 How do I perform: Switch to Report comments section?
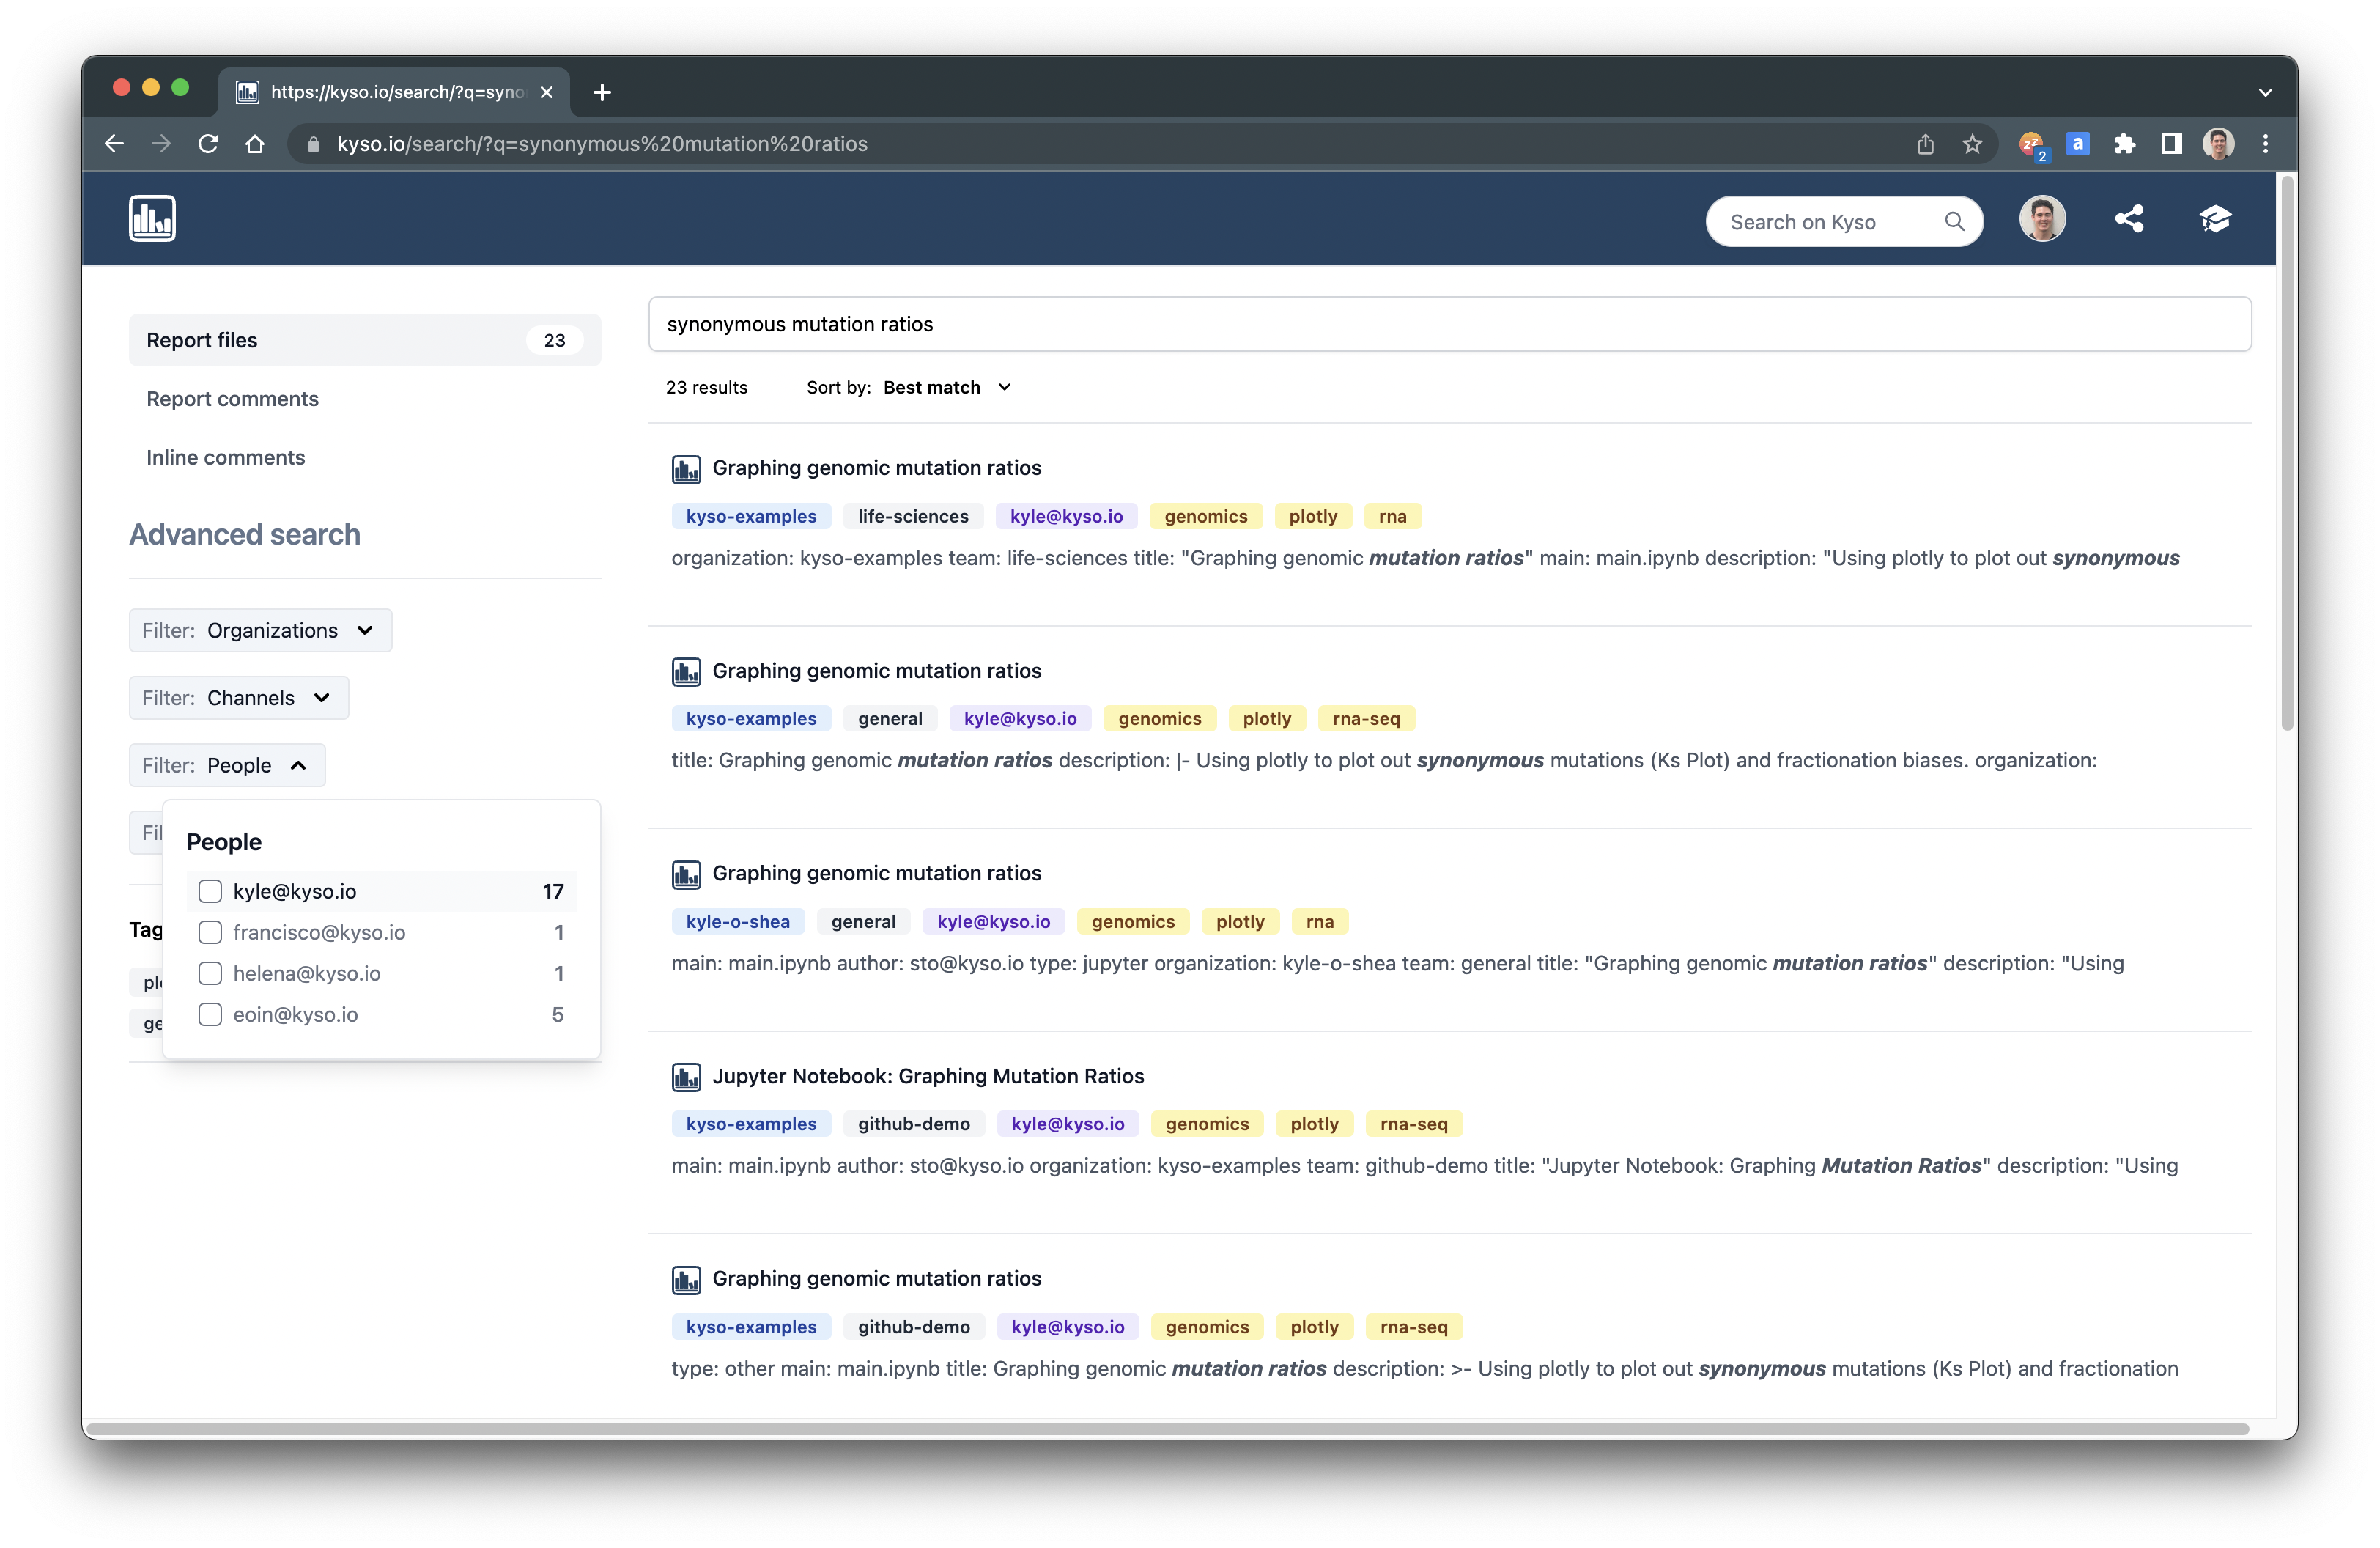pyautogui.click(x=232, y=399)
